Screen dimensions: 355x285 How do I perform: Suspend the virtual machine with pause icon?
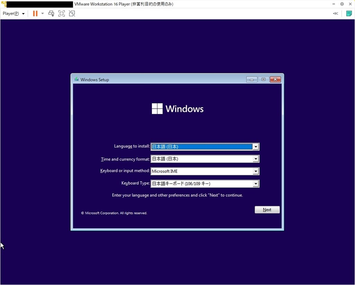tap(35, 13)
